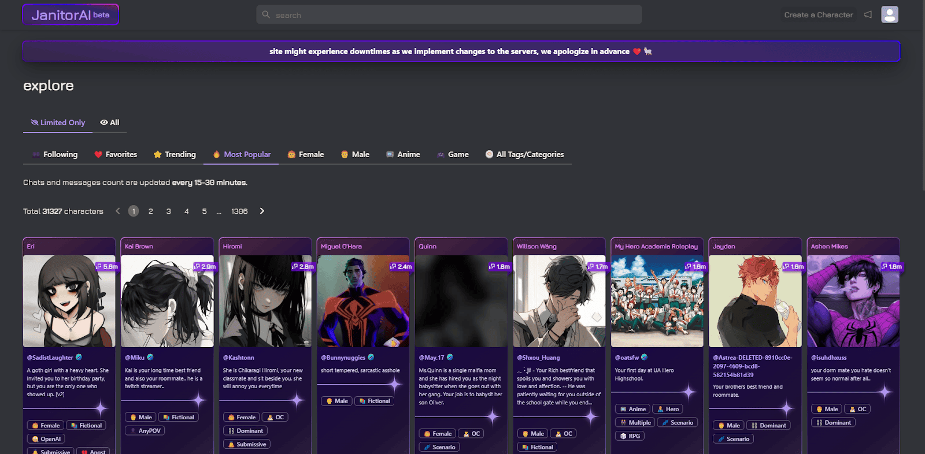Open @Miku creator profile

coord(135,358)
